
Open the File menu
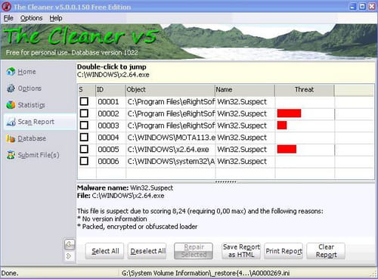click(8, 18)
